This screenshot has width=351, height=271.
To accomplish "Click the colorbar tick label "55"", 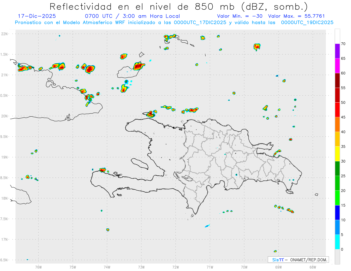I will pos(343,88).
